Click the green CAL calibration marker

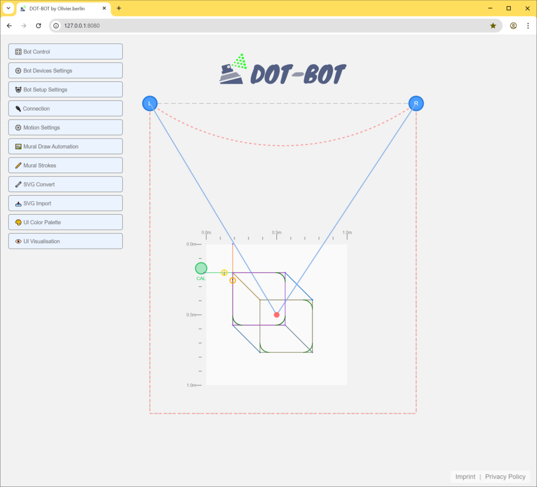point(201,269)
